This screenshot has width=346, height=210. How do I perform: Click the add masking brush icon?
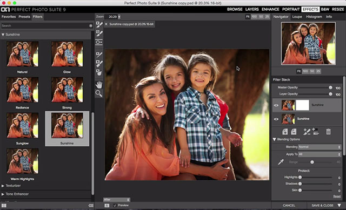coord(307,132)
